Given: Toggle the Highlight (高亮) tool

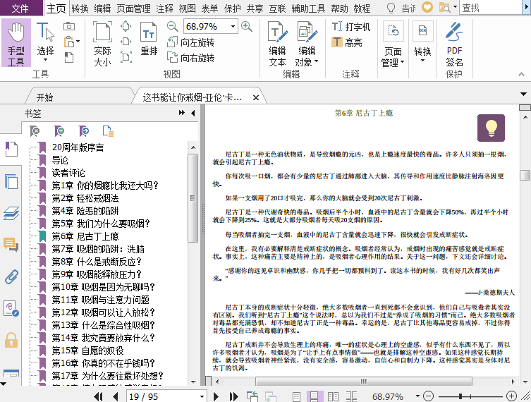Looking at the screenshot, I should click(x=346, y=42).
